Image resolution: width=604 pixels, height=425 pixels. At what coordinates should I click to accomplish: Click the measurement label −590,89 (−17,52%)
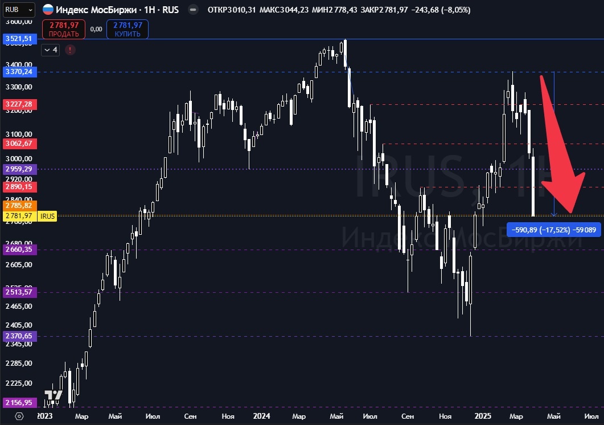click(554, 230)
